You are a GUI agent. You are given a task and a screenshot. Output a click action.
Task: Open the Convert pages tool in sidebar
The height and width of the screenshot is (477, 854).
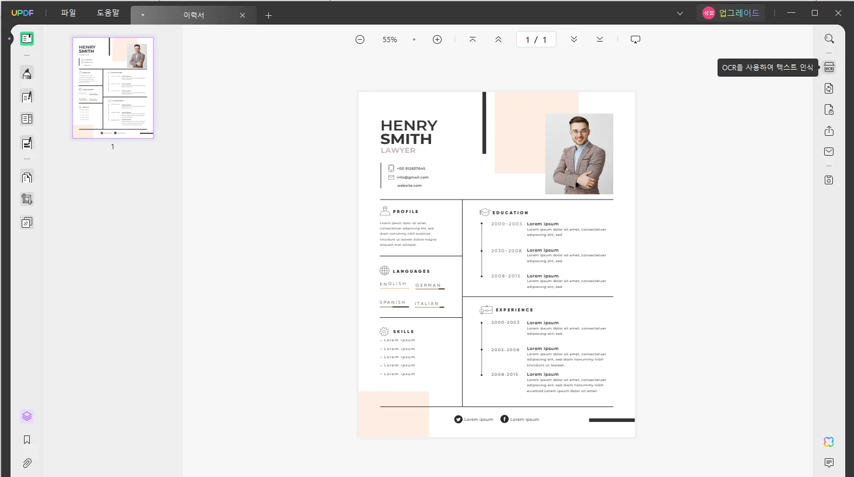pyautogui.click(x=27, y=177)
